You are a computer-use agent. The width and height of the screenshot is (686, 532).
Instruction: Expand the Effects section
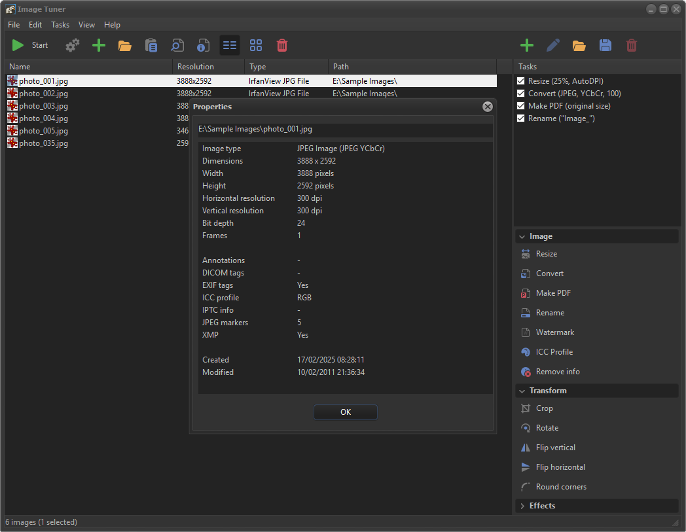pyautogui.click(x=542, y=506)
